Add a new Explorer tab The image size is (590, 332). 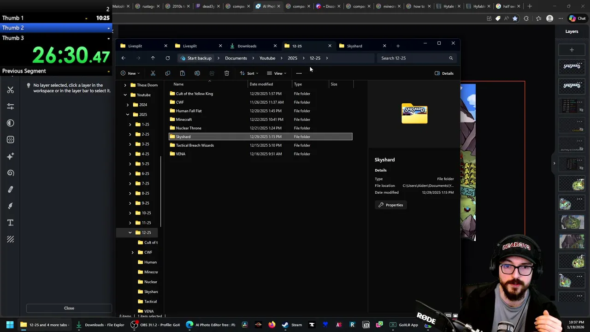pyautogui.click(x=398, y=46)
